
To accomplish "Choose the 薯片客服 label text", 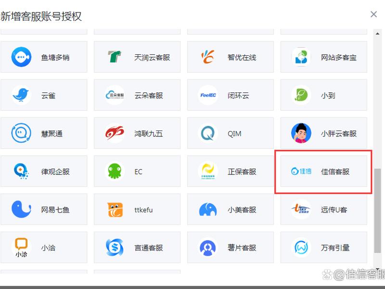I will tap(242, 248).
